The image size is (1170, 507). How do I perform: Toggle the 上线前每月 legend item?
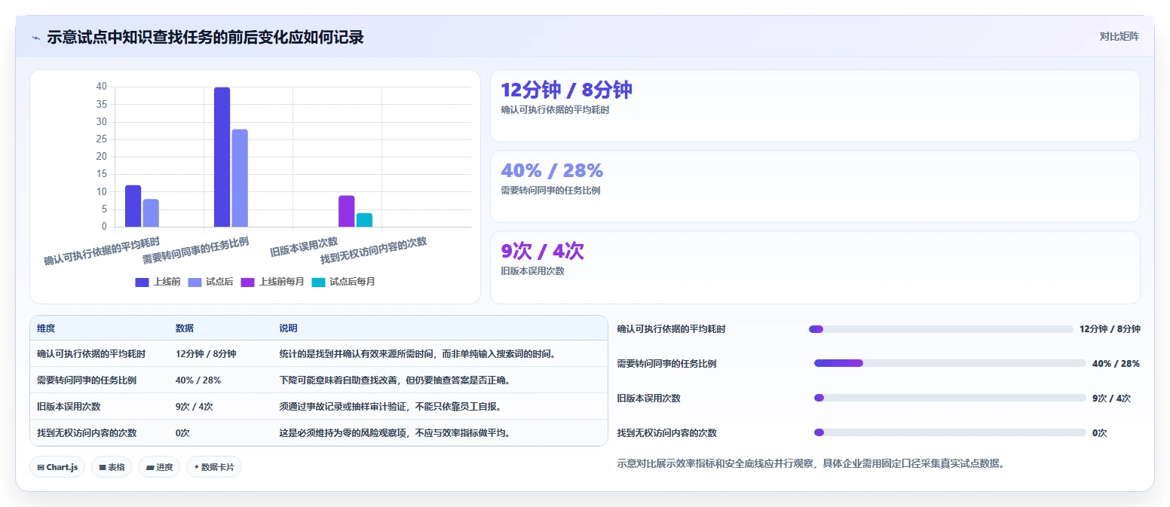(x=272, y=282)
